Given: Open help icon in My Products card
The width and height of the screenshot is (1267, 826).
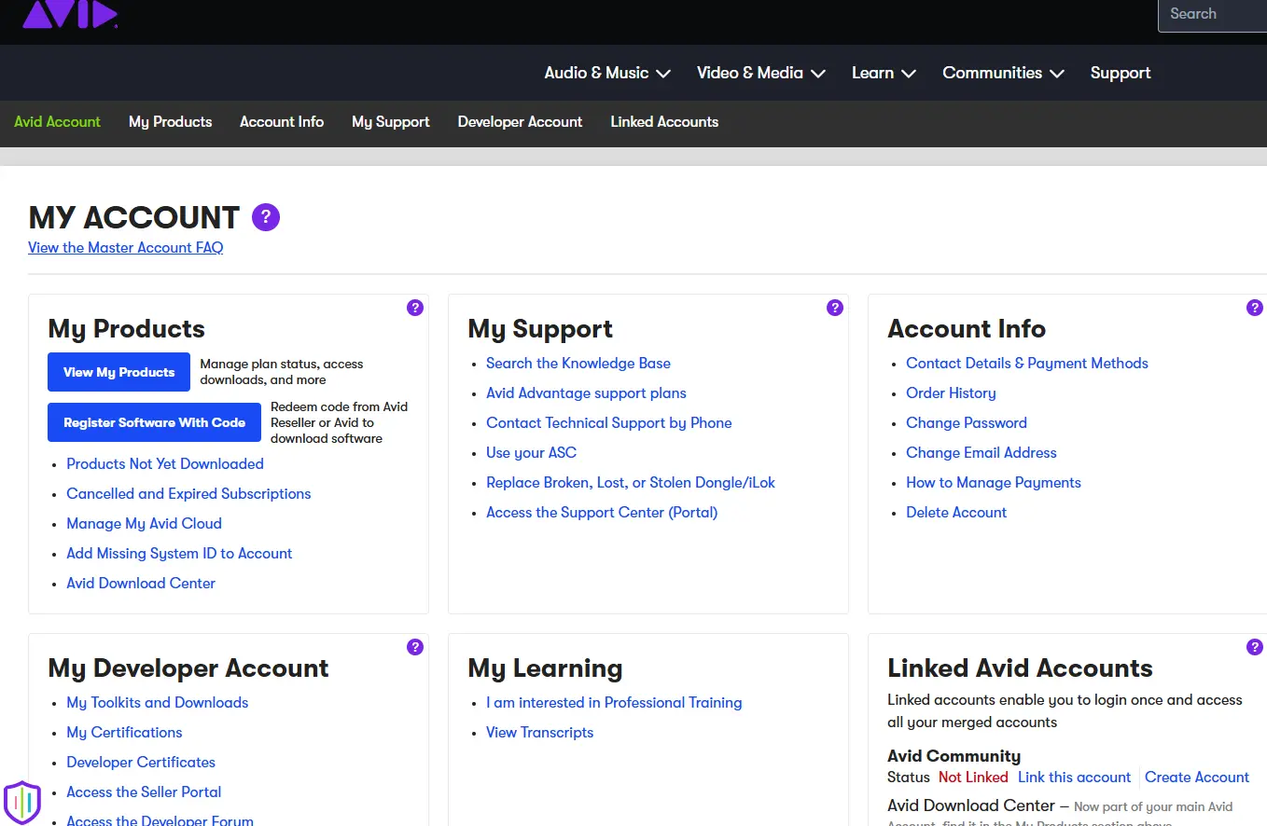Looking at the screenshot, I should click(x=415, y=308).
